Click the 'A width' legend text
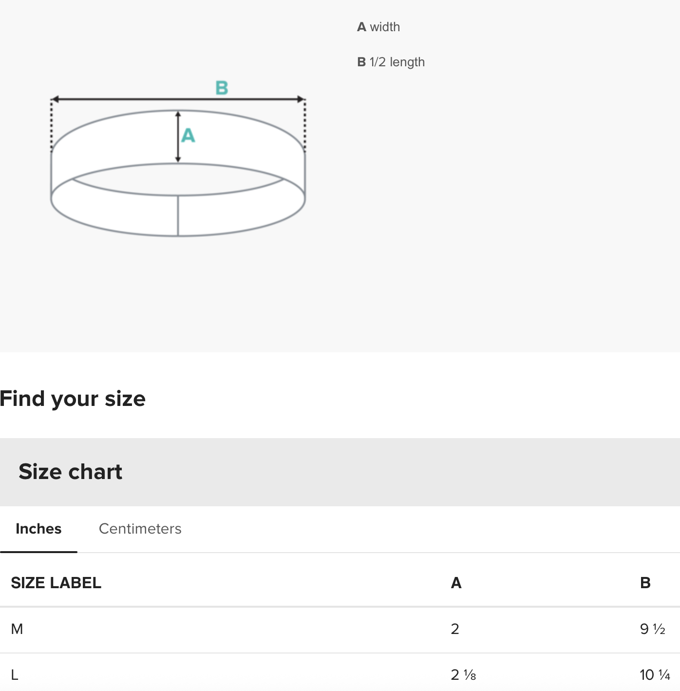 pos(378,27)
